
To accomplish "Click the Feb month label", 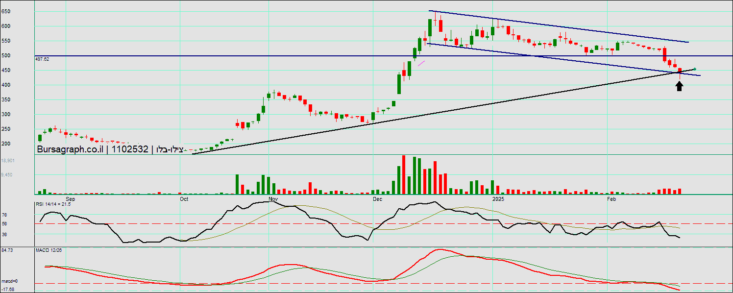I will [611, 199].
